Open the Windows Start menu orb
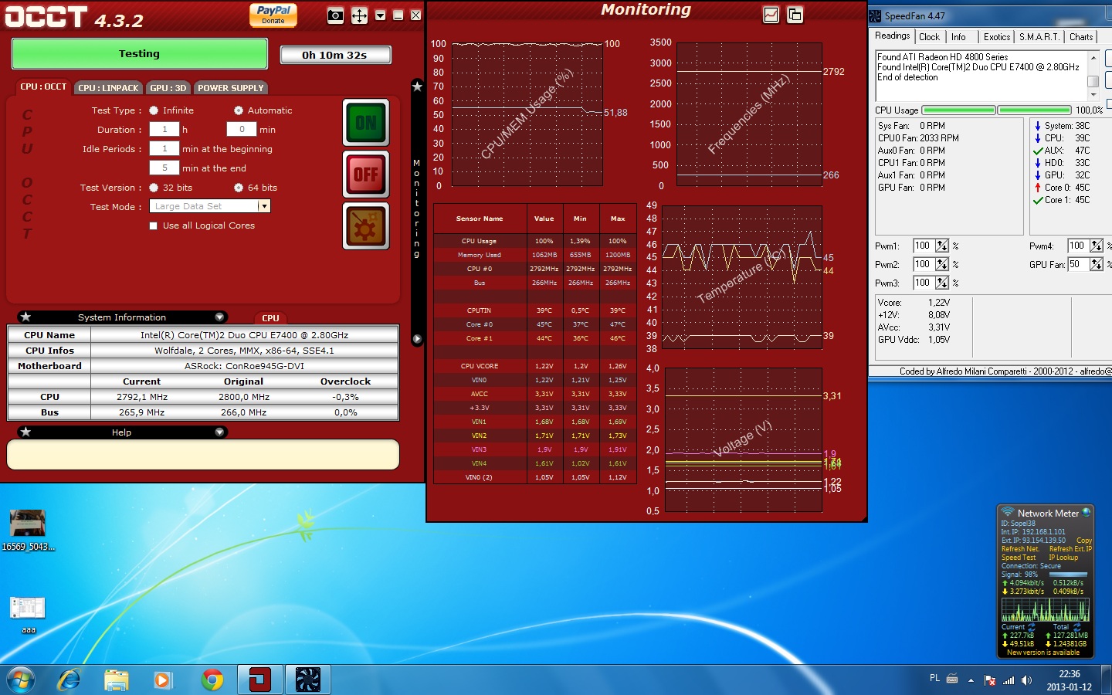Image resolution: width=1112 pixels, height=695 pixels. [21, 680]
